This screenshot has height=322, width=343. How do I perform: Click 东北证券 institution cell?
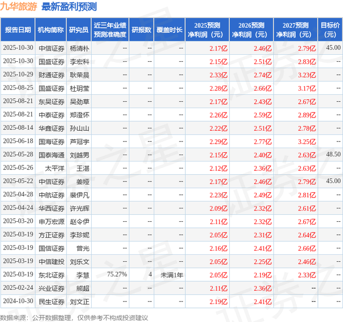pyautogui.click(x=51, y=275)
